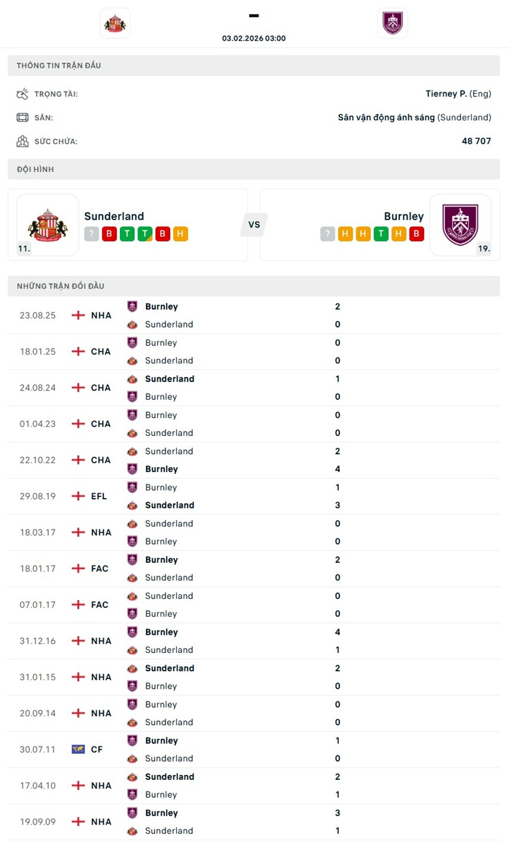Click the capacity crowd icon beside SỨC CHỨA

point(22,141)
